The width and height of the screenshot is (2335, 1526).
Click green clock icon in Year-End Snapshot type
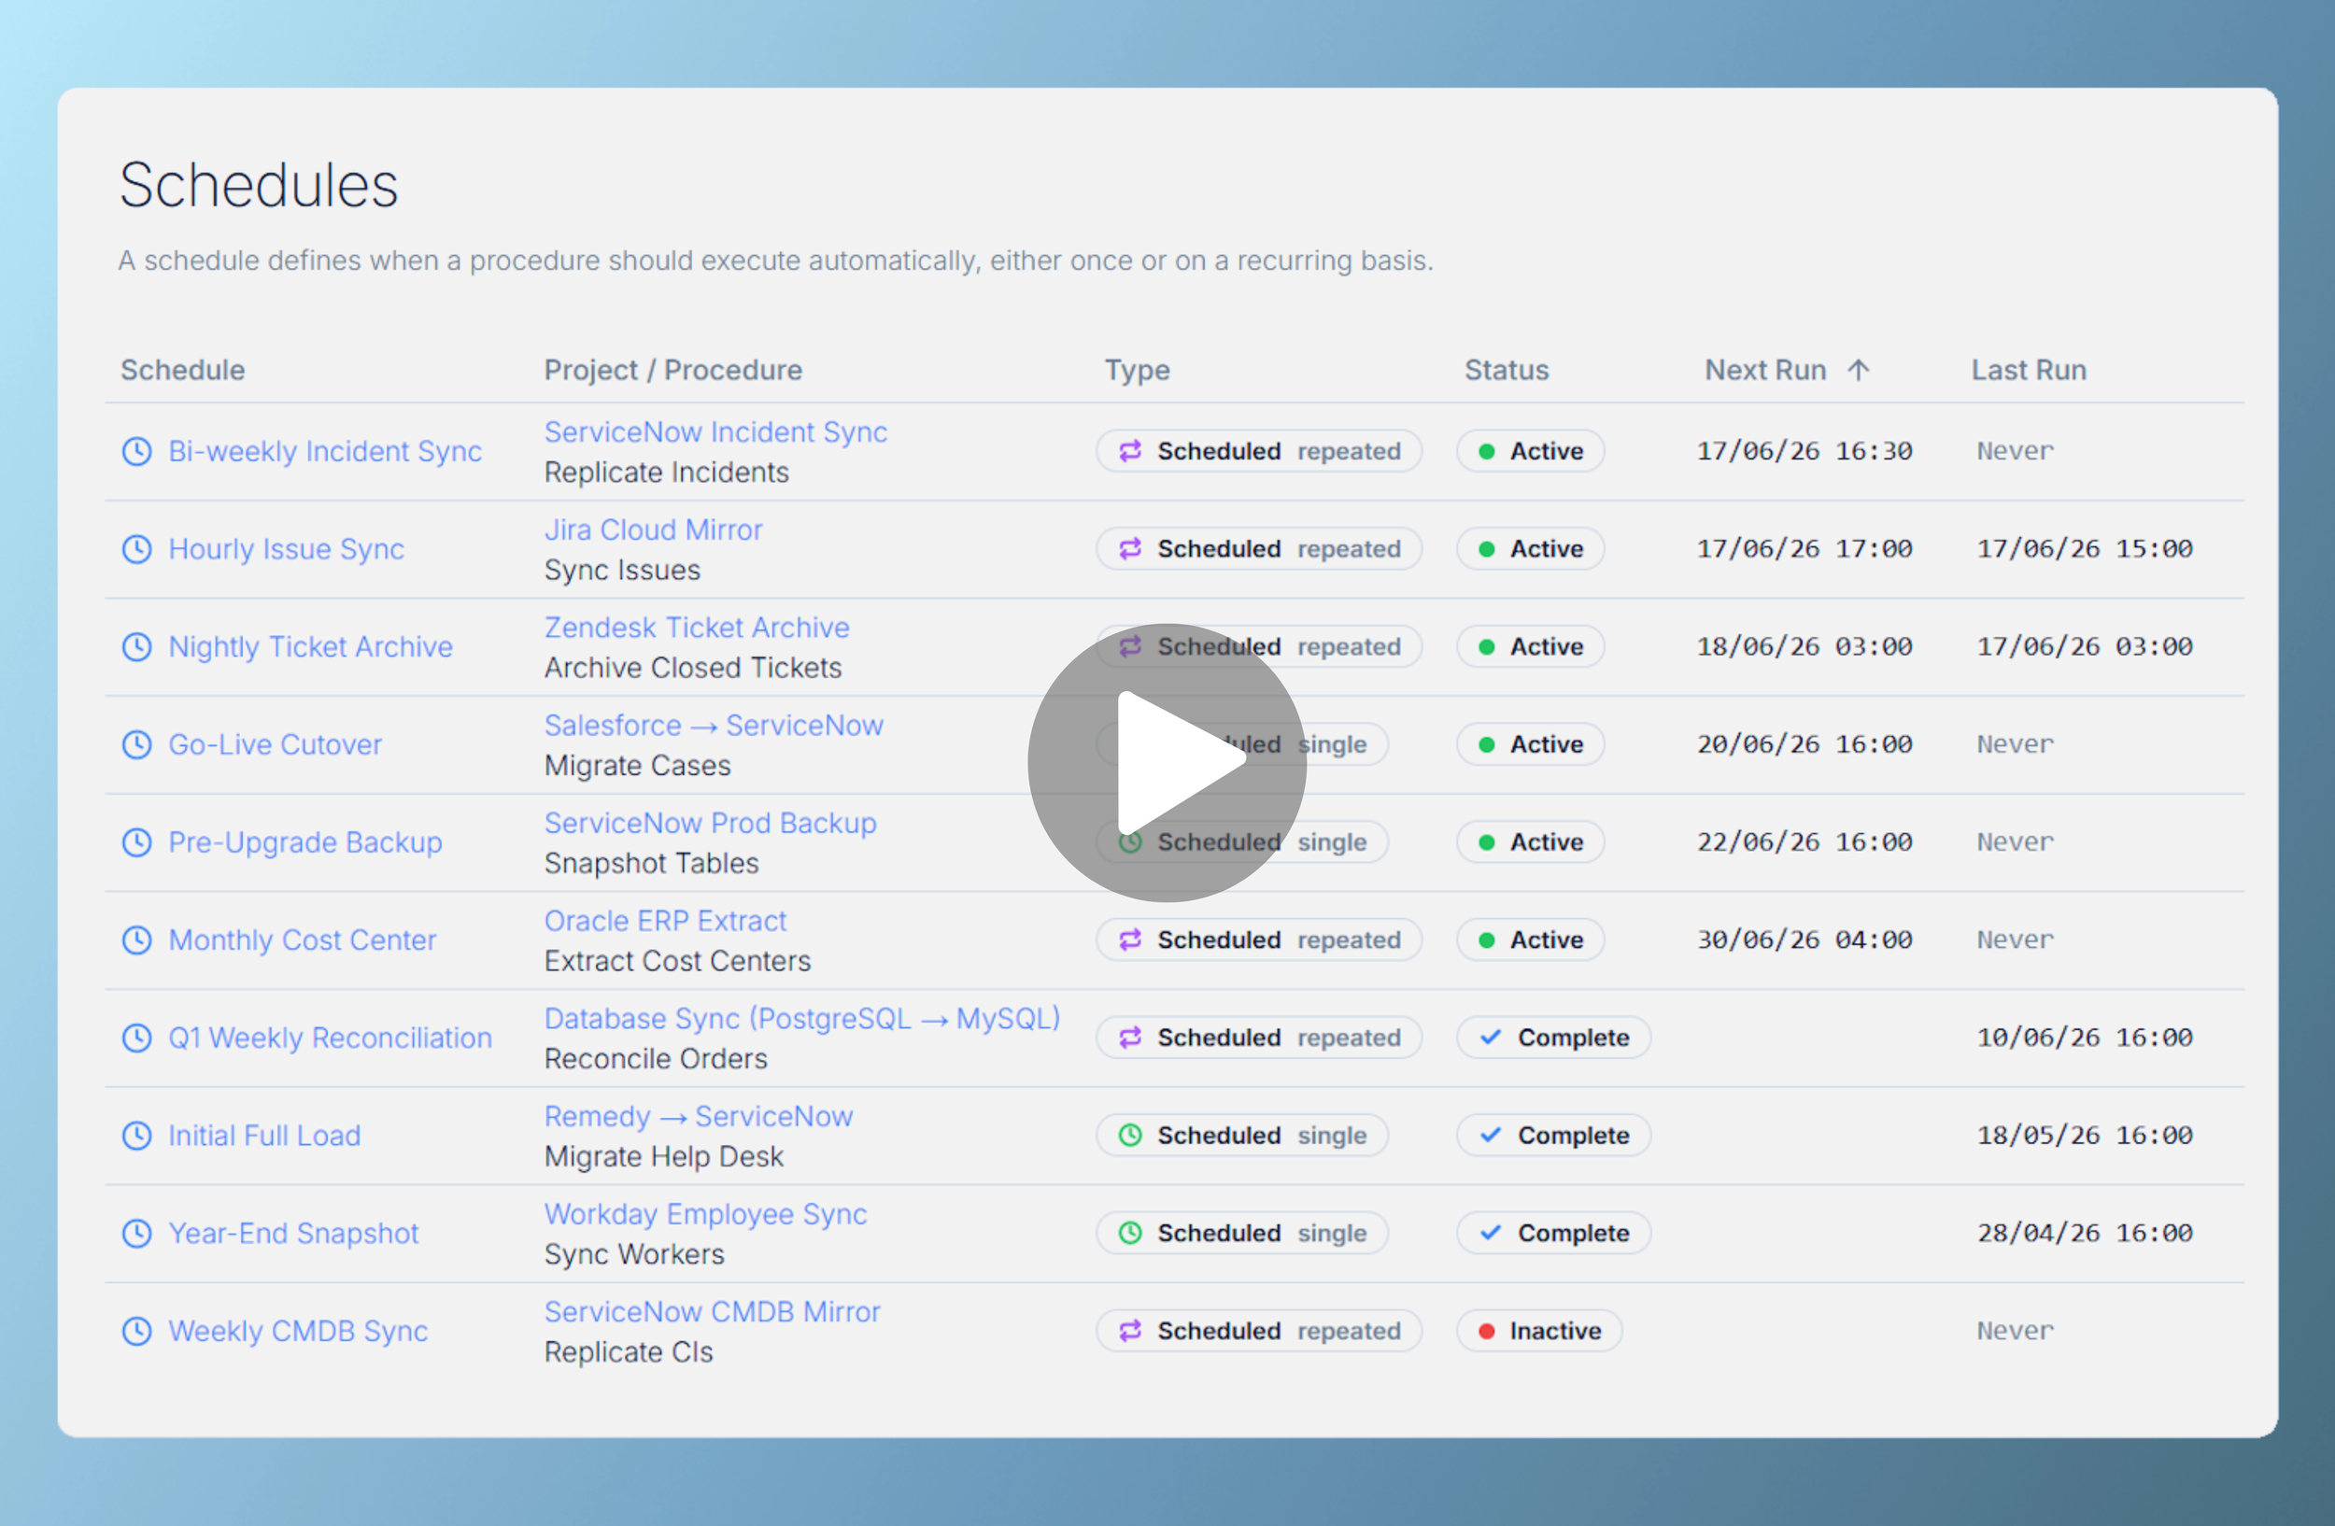(1130, 1233)
